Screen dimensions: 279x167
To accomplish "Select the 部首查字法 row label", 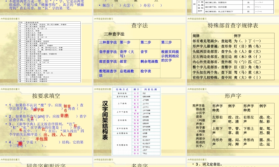I will pyautogui.click(x=108, y=62).
